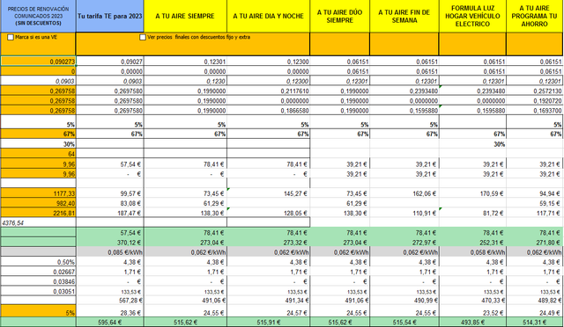The image size is (564, 327).
Task: Select cell 110,91 € in Fin de Semana column
Action: coord(404,213)
